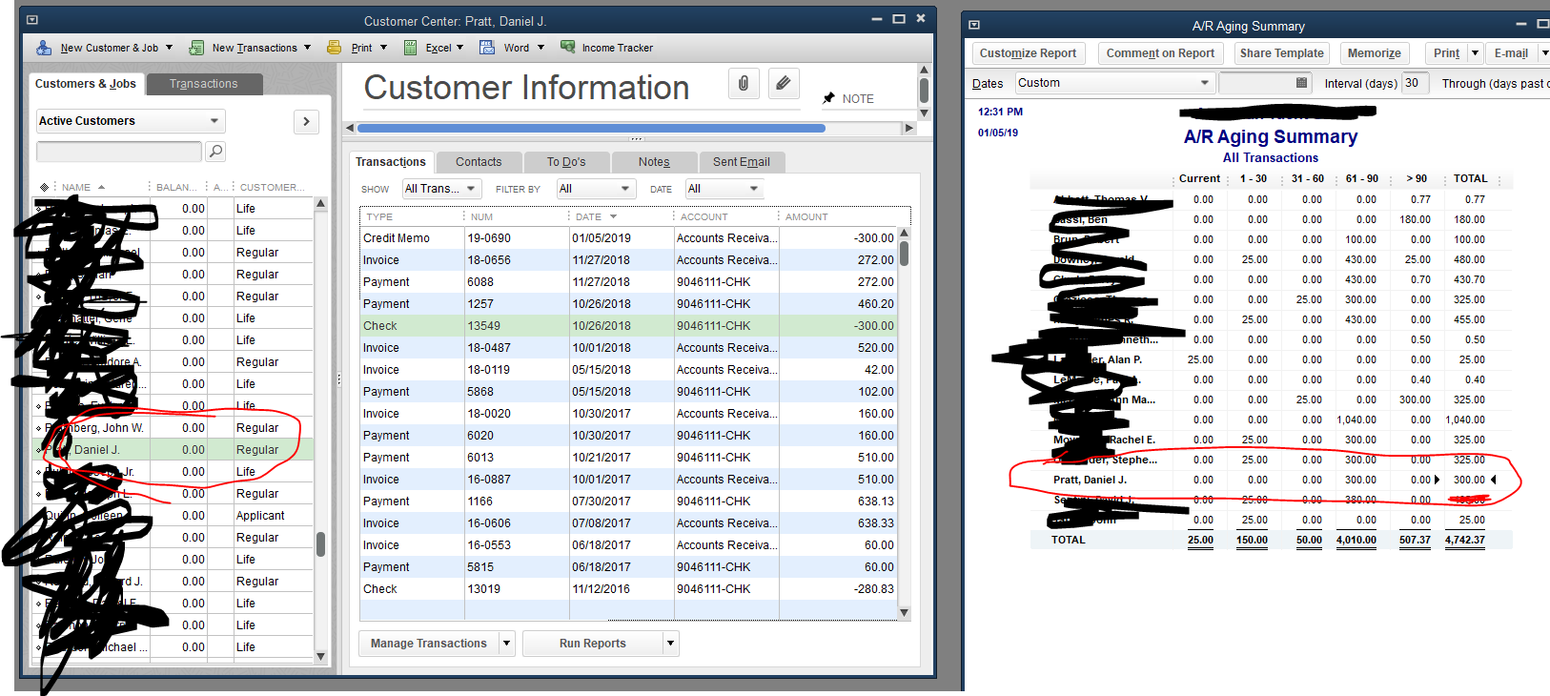This screenshot has width=1550, height=696.
Task: Click the magnifier search icon in customer list
Action: (216, 151)
